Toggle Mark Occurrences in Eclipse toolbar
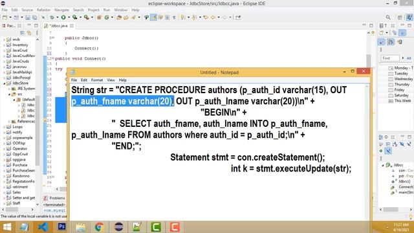414x233 pixels. pyautogui.click(x=153, y=17)
